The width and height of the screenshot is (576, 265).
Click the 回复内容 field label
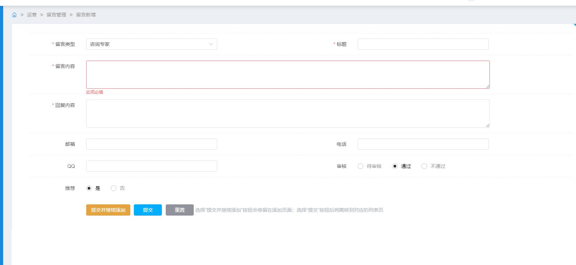[x=65, y=105]
